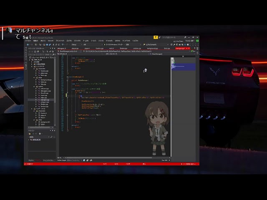This screenshot has height=200, width=267.
Task: Start debugging with the green play icon
Action: pos(105,45)
